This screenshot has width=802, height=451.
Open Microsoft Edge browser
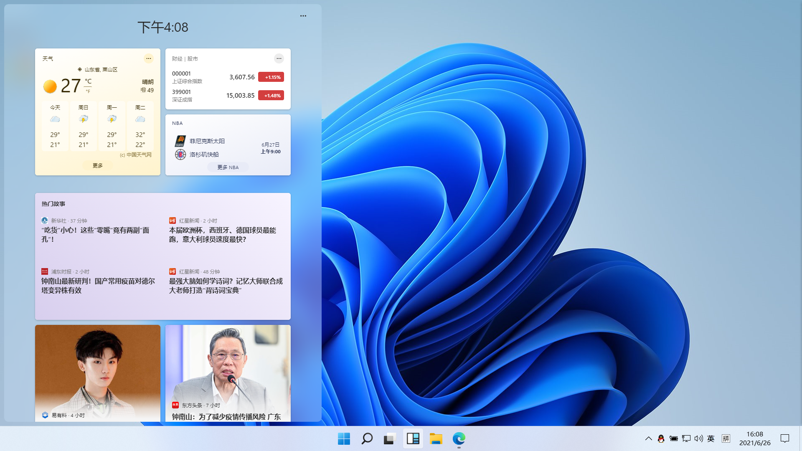coord(459,438)
